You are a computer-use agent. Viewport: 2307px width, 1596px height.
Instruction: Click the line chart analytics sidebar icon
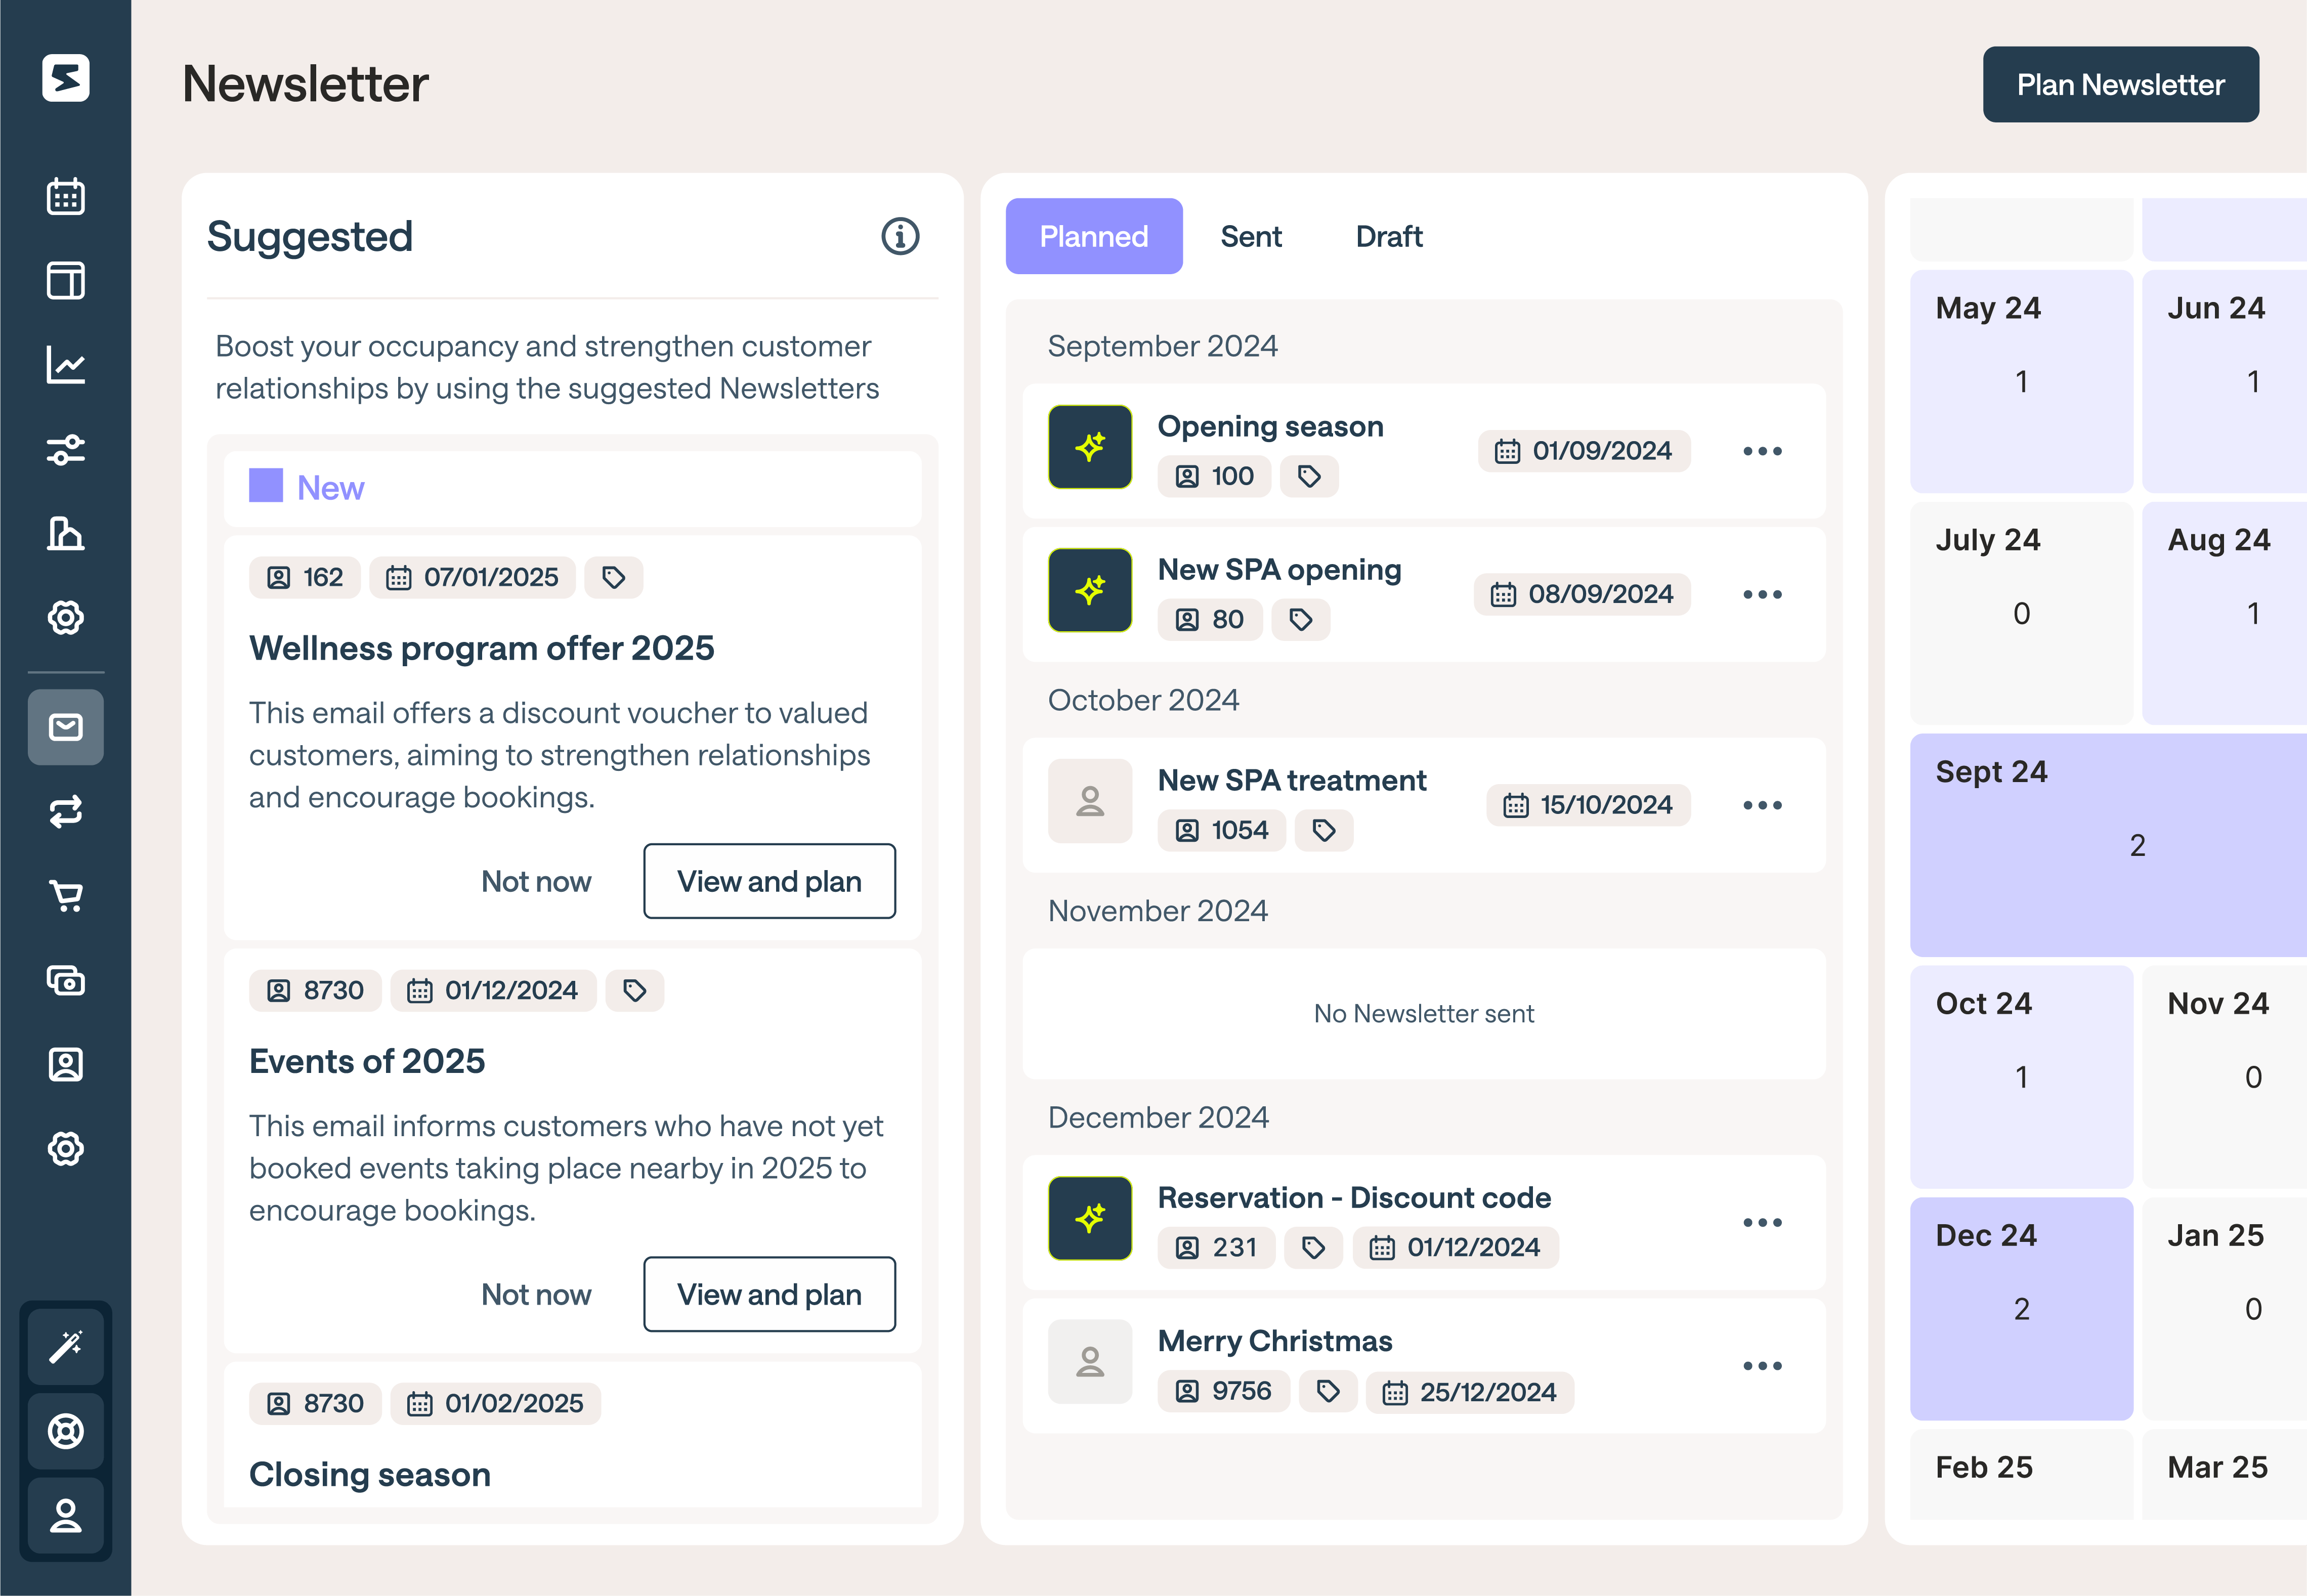click(66, 365)
